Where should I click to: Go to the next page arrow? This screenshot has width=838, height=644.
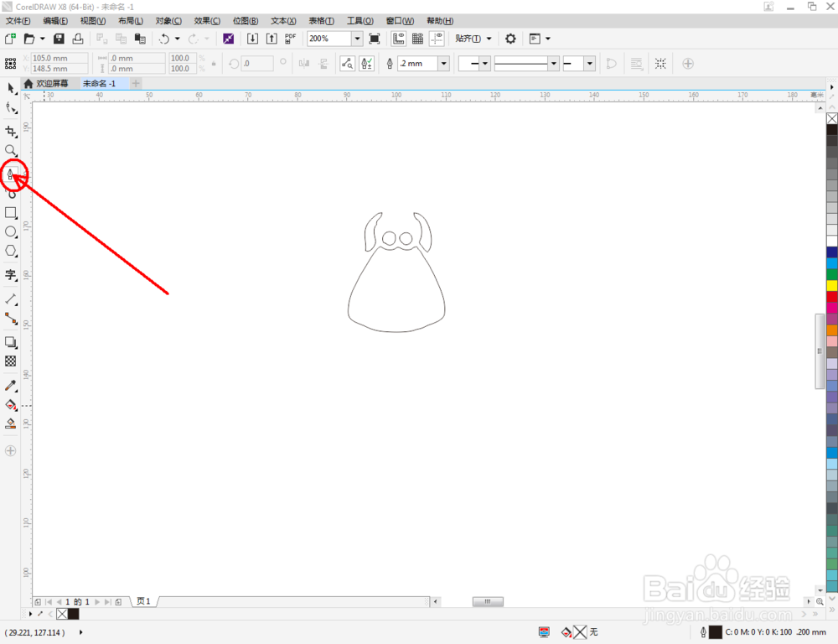(x=97, y=602)
